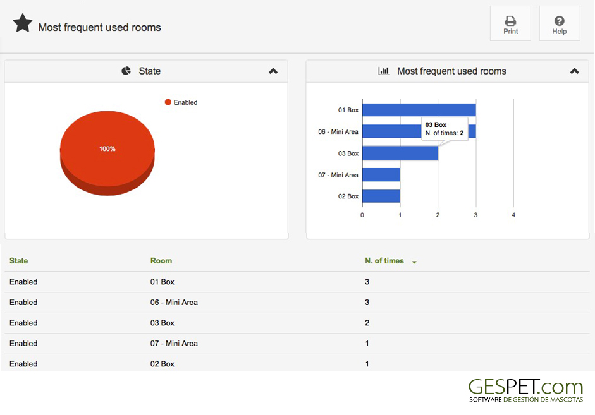Click the 02 Box bar in chart
The image size is (595, 415).
click(x=381, y=196)
